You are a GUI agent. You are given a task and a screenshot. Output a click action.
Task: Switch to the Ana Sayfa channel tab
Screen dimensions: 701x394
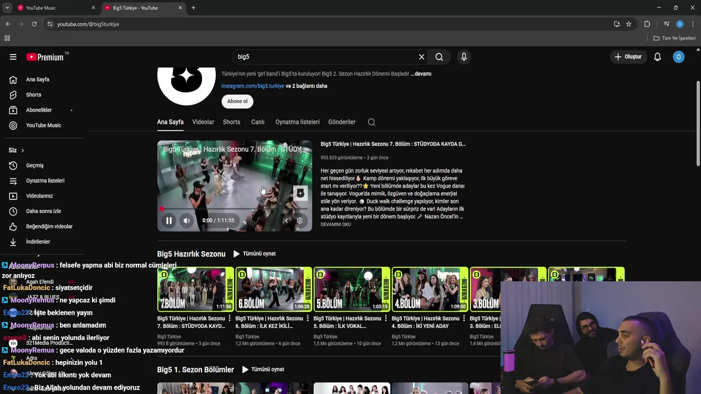tap(170, 122)
